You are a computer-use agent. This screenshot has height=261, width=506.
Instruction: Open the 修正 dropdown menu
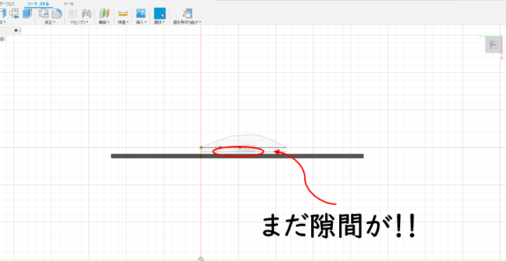[50, 22]
